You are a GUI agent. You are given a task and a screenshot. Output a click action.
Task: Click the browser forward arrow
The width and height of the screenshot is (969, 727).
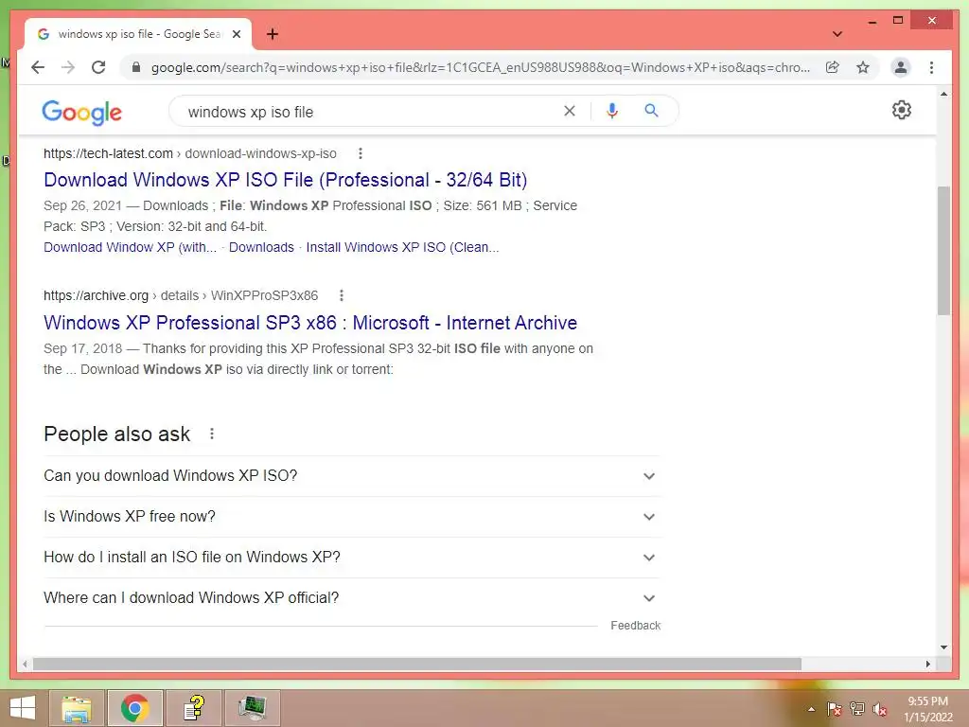coord(68,67)
